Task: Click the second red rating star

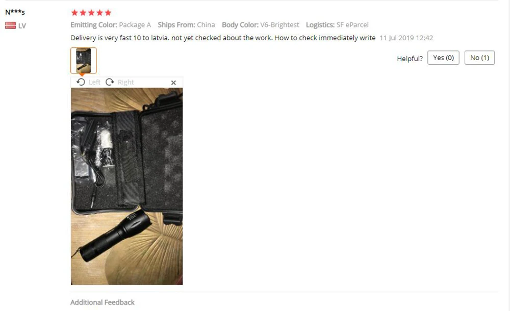Action: (x=83, y=13)
